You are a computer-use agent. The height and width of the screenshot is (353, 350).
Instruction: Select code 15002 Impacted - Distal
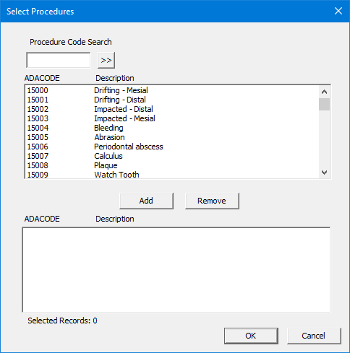click(172, 109)
